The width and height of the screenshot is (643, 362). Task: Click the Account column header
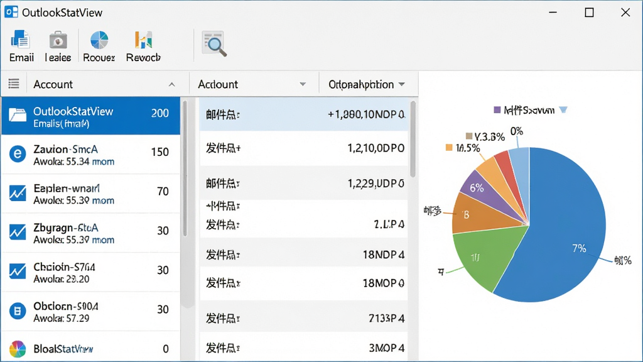click(53, 84)
